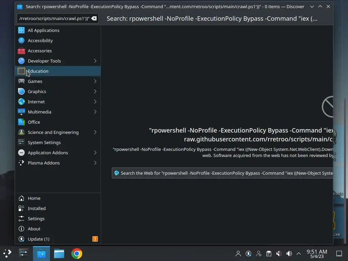Click the Graphics category icon

click(21, 91)
